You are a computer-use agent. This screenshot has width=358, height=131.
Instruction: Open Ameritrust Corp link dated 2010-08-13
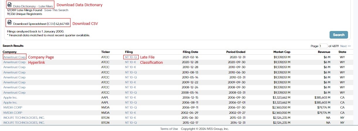(x=14, y=72)
